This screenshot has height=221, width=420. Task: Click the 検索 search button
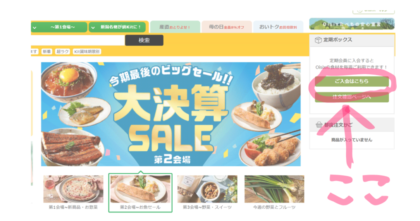point(144,40)
